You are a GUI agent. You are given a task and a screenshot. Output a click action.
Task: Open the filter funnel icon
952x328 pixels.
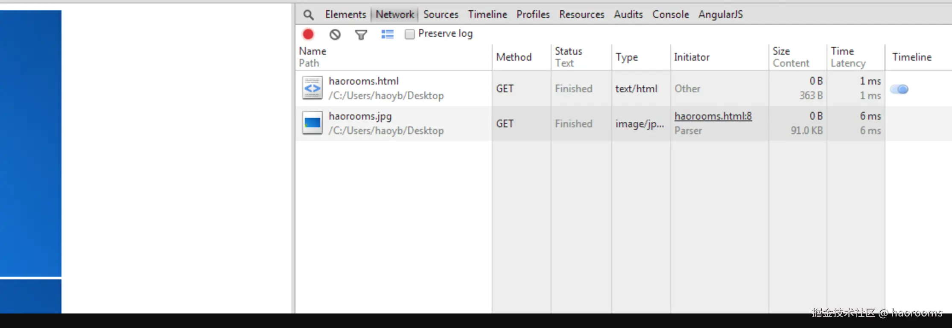click(361, 35)
